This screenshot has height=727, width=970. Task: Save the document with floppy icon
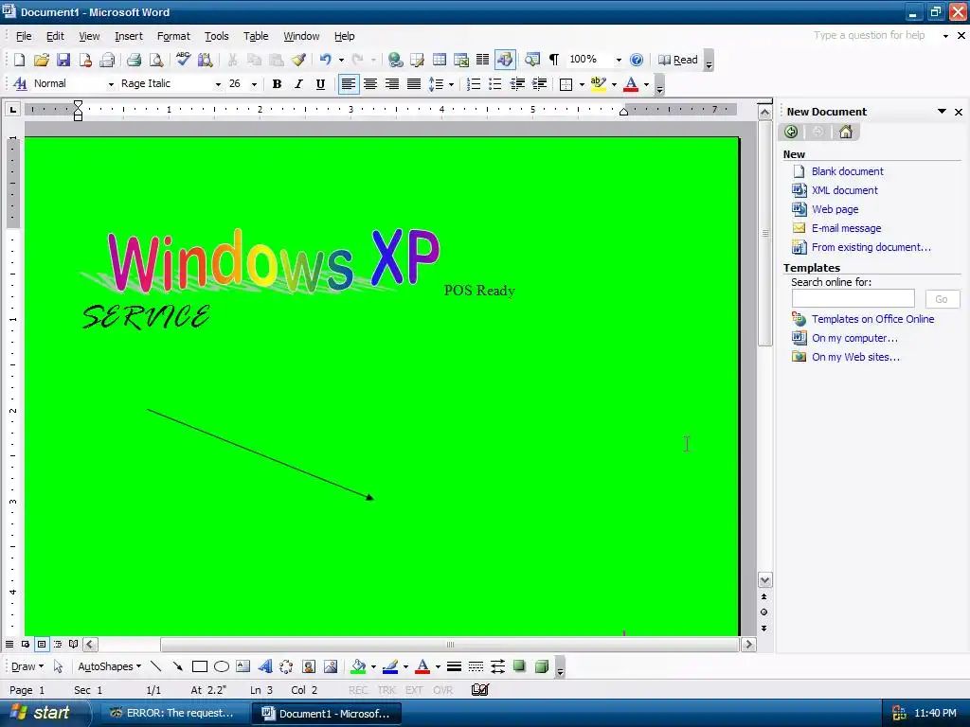[63, 60]
